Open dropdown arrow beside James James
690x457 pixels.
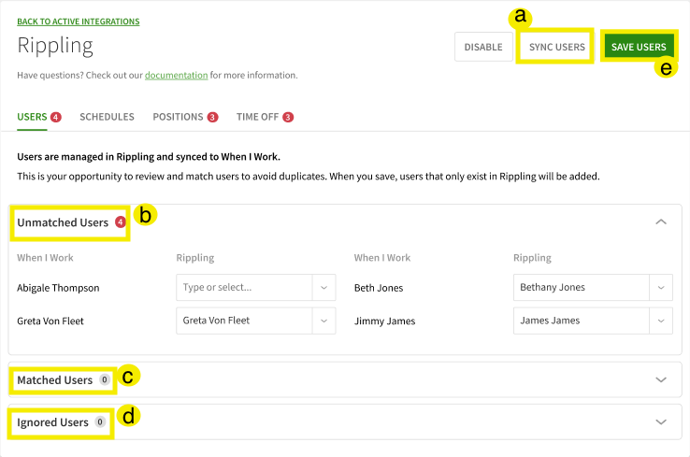pos(661,321)
